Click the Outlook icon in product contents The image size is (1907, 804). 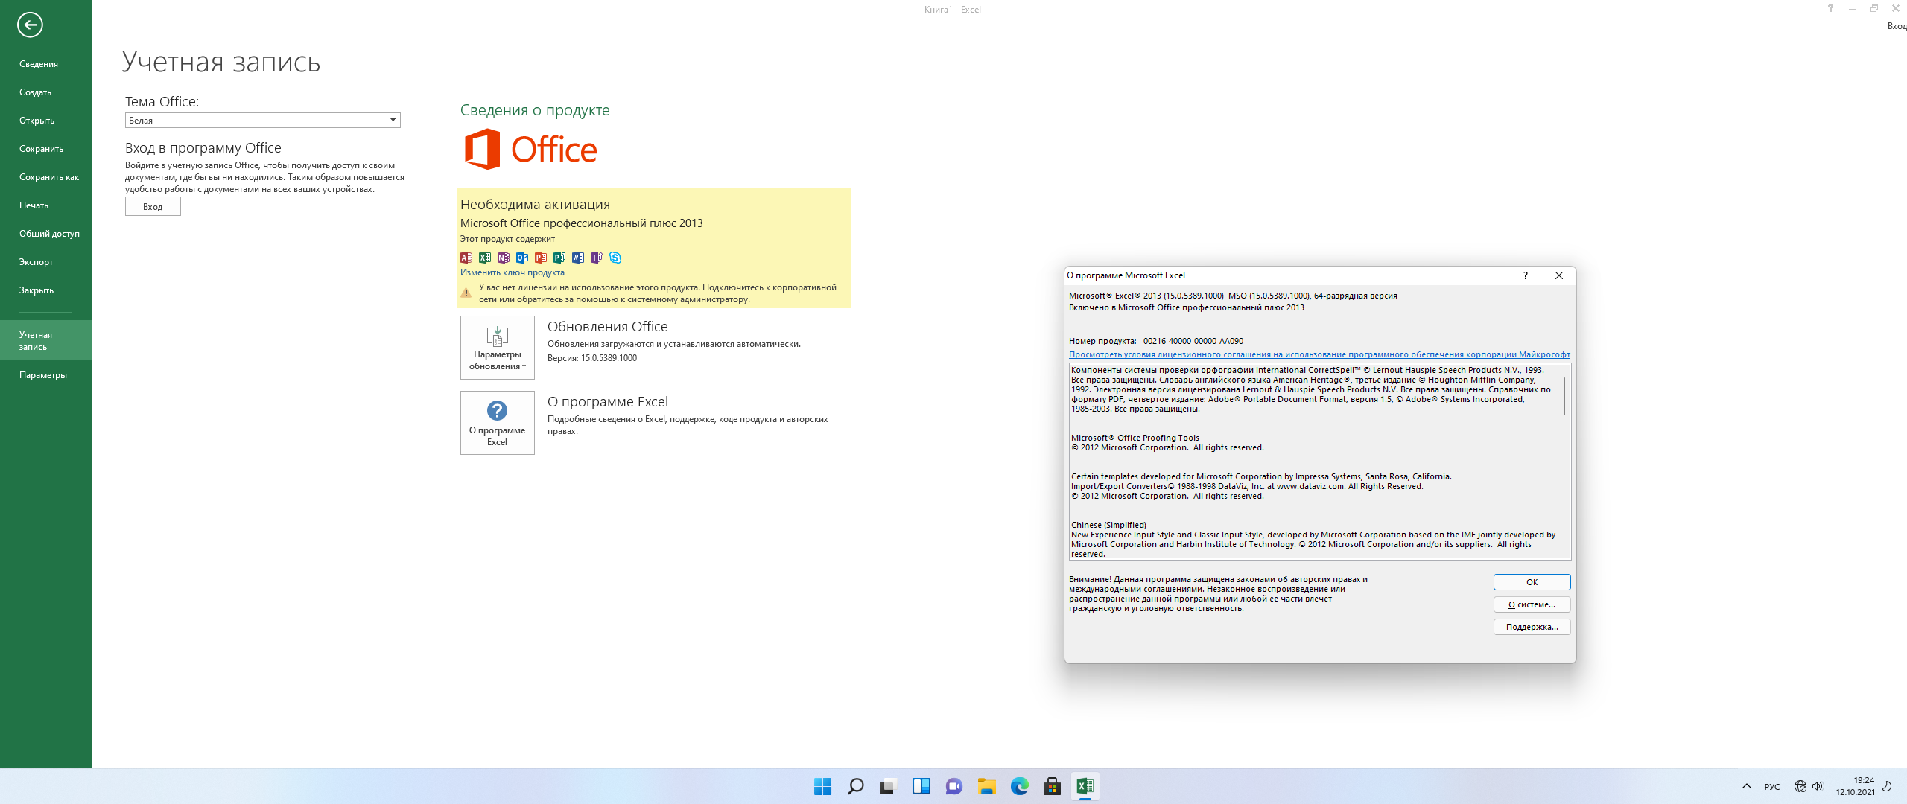coord(522,258)
